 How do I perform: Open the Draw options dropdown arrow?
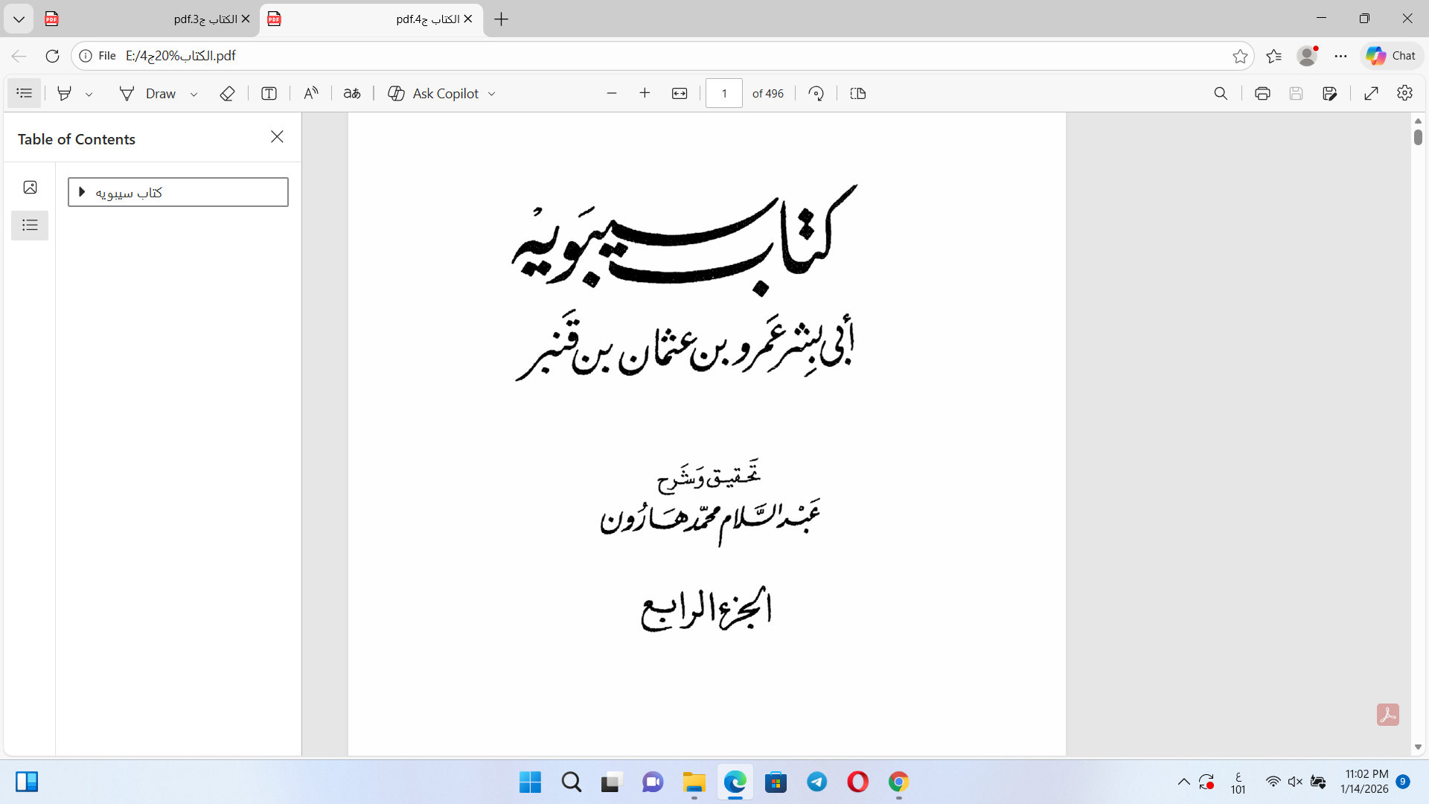tap(194, 94)
